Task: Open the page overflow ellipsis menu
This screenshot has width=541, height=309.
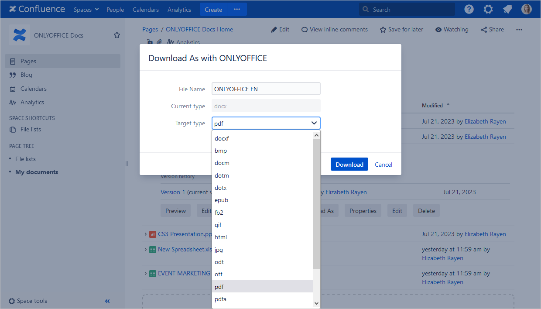Action: click(x=519, y=29)
